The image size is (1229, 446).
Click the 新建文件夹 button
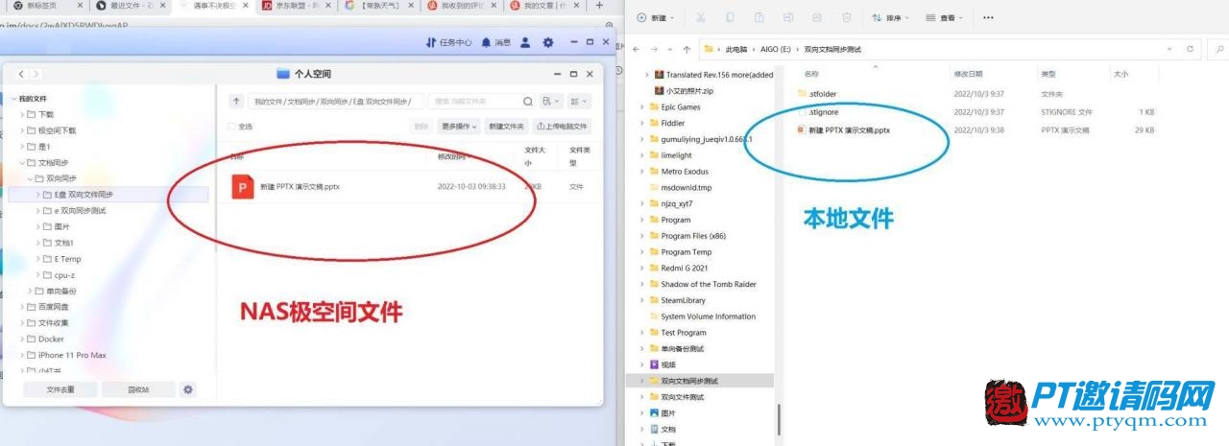click(506, 126)
